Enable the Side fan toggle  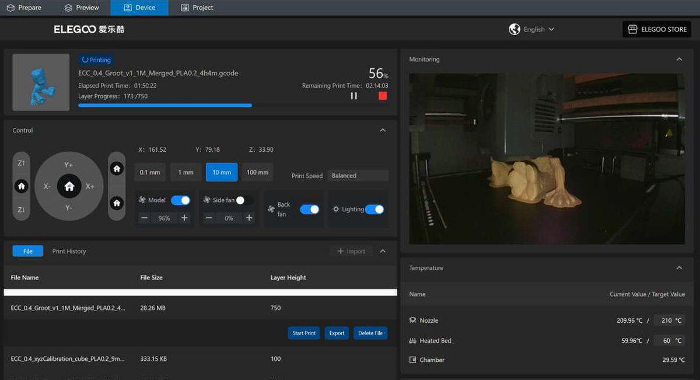(x=244, y=200)
